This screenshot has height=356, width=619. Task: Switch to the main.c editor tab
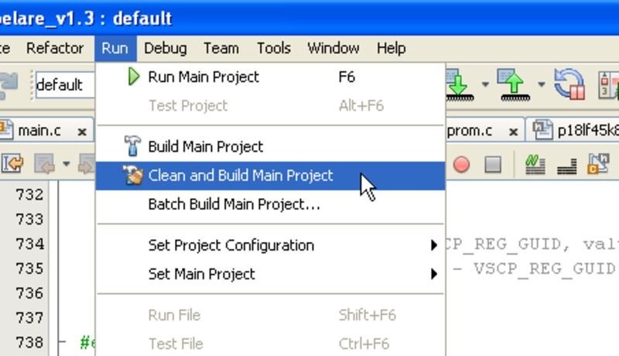pos(39,131)
